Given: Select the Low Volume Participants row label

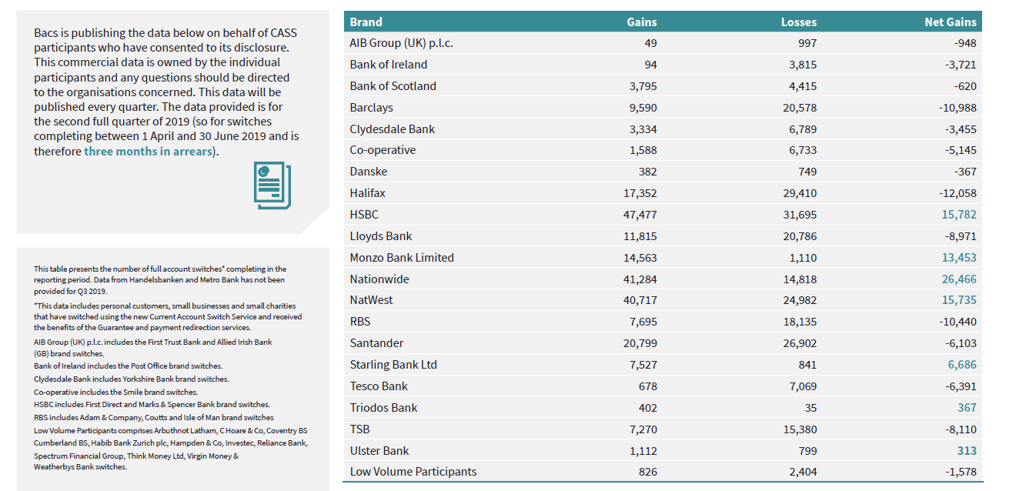Looking at the screenshot, I should coord(413,472).
